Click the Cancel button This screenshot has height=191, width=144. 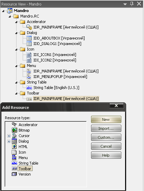(x=106, y=146)
